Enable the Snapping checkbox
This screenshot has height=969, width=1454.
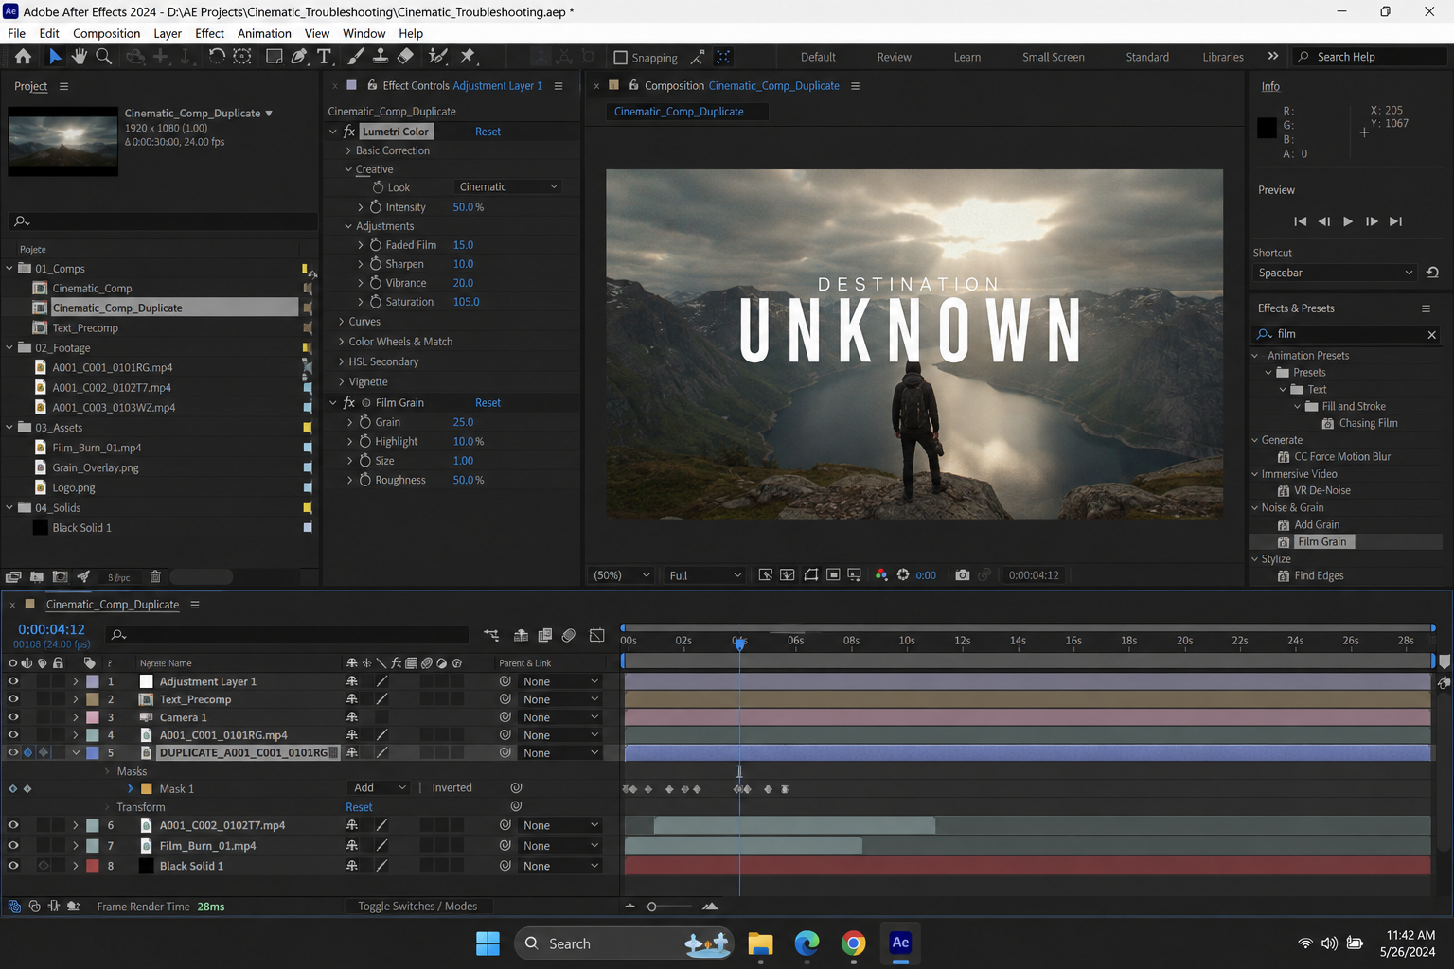tap(621, 58)
